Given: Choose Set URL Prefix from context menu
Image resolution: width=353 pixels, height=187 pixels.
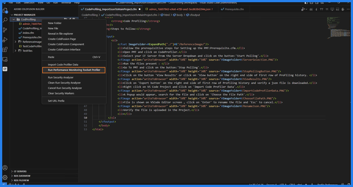Looking at the screenshot, I should (74, 101).
